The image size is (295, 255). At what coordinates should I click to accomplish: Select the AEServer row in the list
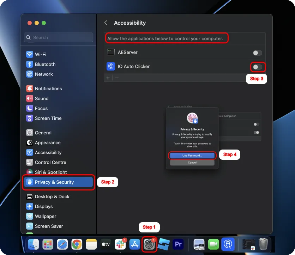pyautogui.click(x=184, y=53)
